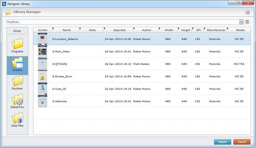The image size is (256, 148).
Task: Click the S:QTOUR2 name cell
Action: 60,64
